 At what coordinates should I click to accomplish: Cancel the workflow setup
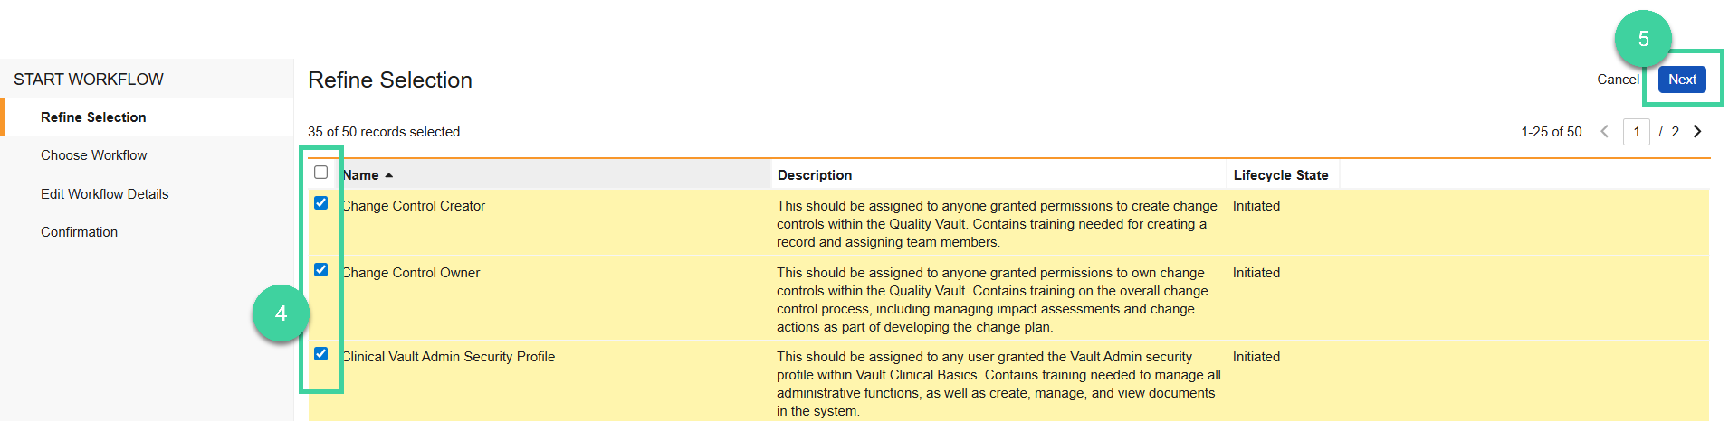point(1618,80)
